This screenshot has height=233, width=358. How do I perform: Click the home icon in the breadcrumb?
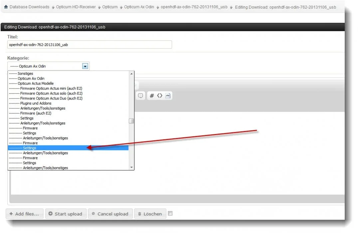point(6,7)
